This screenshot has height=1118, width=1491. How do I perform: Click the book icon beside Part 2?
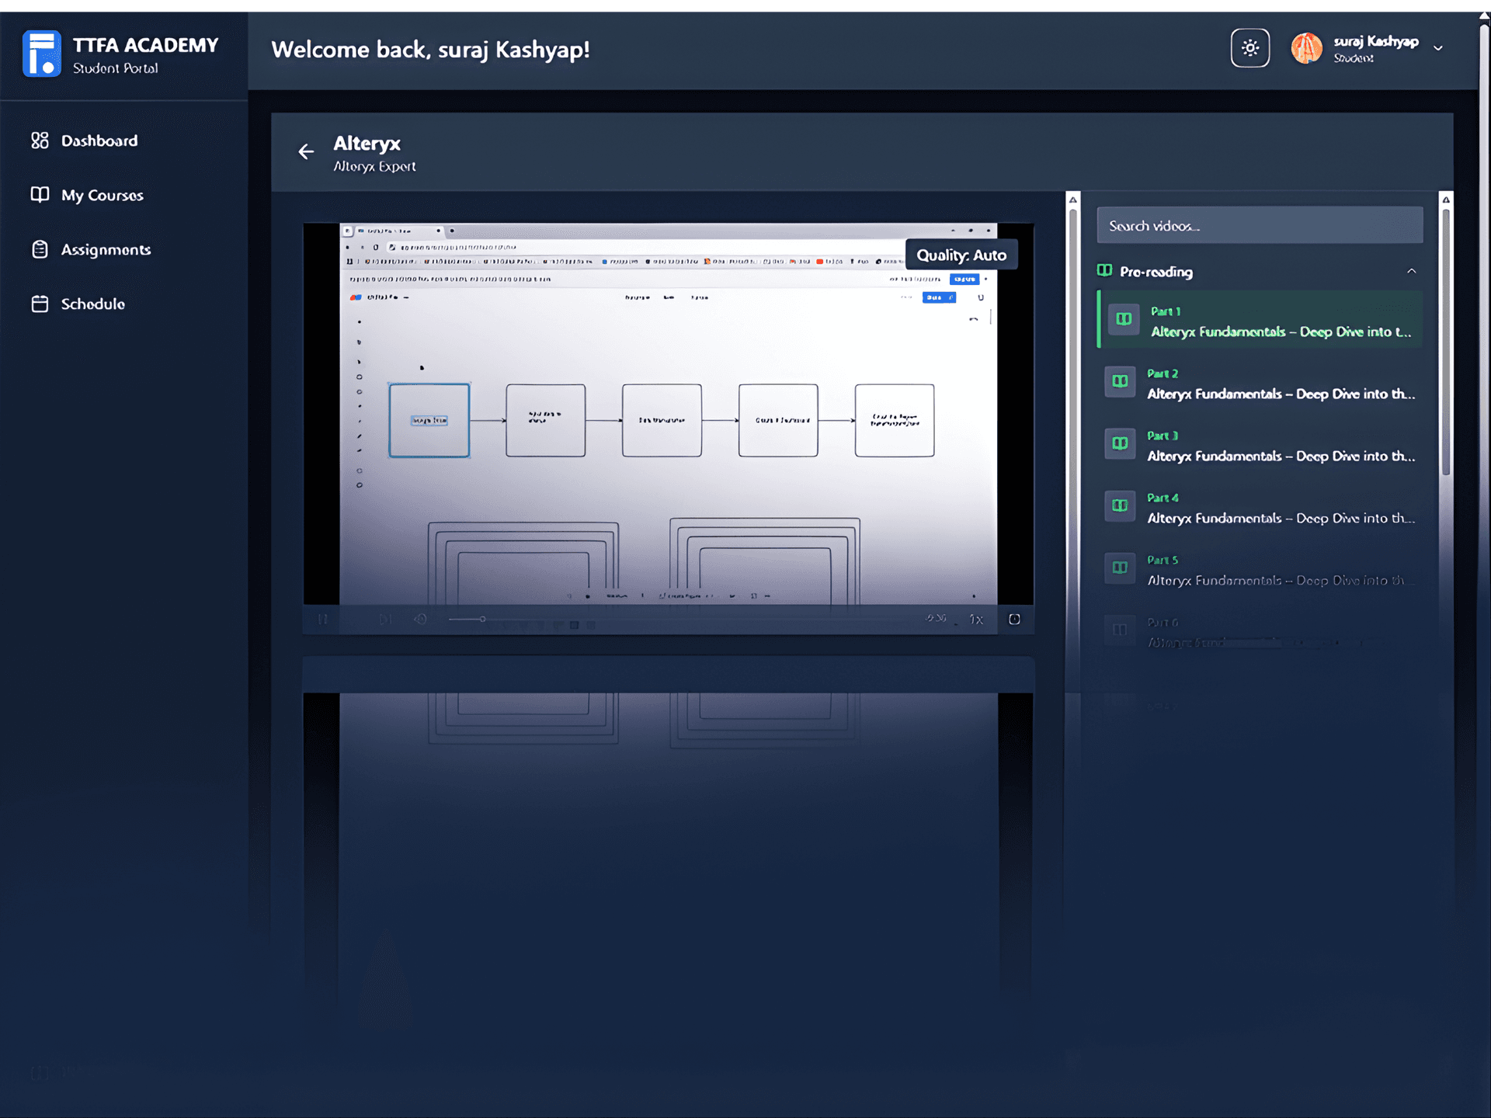point(1120,381)
